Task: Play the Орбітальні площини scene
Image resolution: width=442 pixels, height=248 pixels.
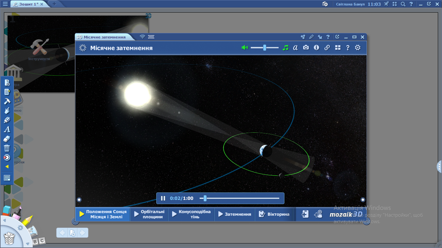Action: pos(149,214)
